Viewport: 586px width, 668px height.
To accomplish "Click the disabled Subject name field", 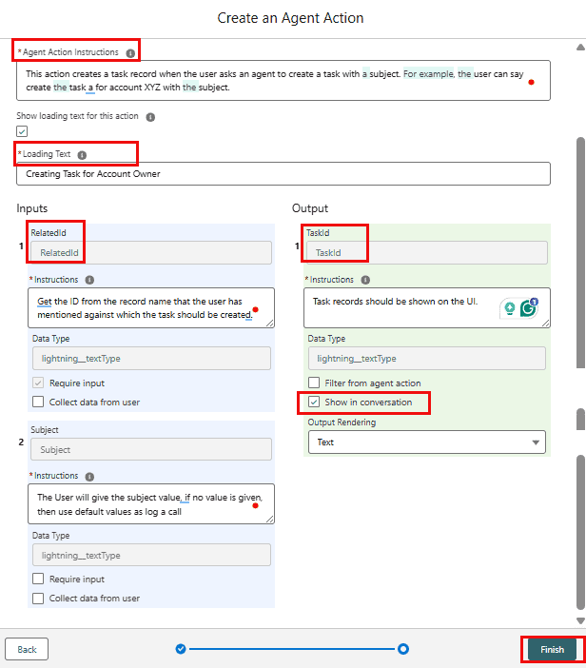I will 151,449.
